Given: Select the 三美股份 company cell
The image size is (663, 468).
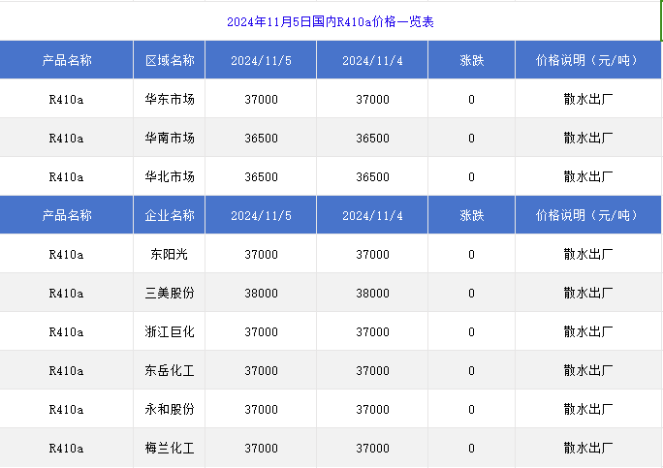Looking at the screenshot, I should pos(170,293).
